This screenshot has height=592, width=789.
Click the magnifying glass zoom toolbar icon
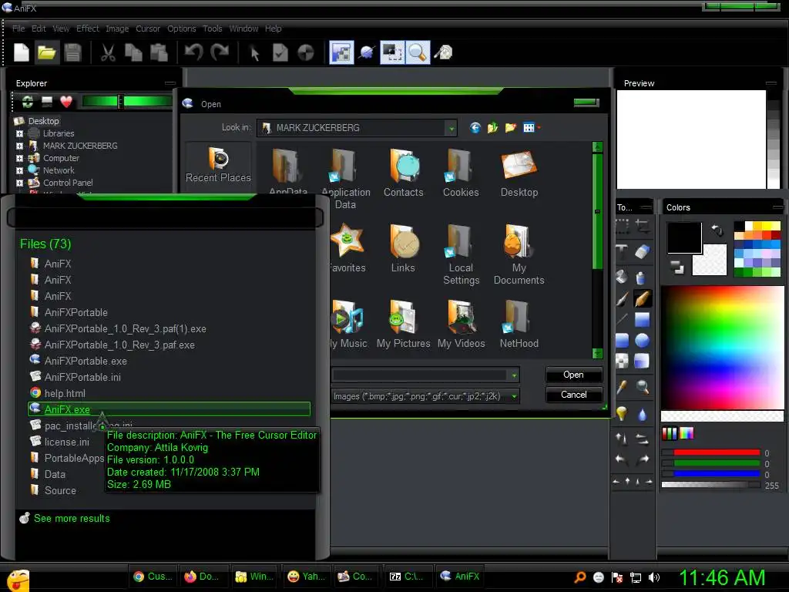tap(418, 52)
